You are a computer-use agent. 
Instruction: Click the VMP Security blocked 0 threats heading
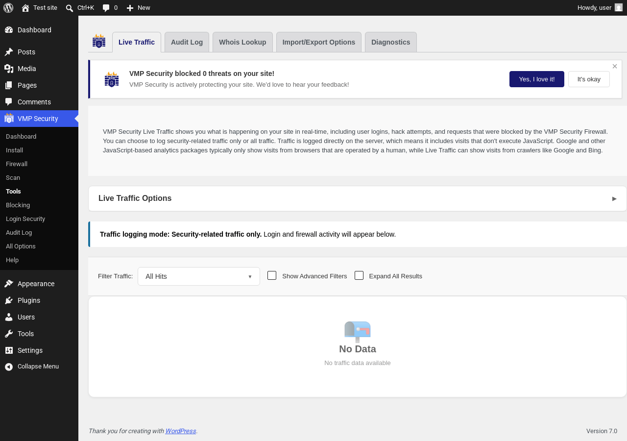[202, 73]
